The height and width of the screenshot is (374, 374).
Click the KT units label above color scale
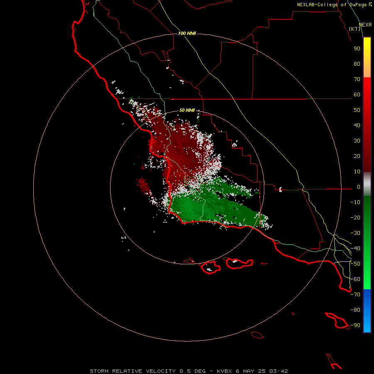pyautogui.click(x=355, y=29)
